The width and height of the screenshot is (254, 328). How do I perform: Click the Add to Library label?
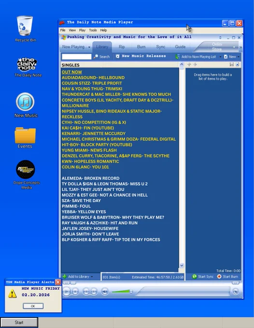pyautogui.click(x=79, y=276)
